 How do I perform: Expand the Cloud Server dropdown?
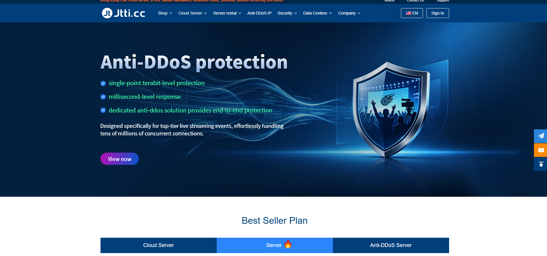pos(193,13)
